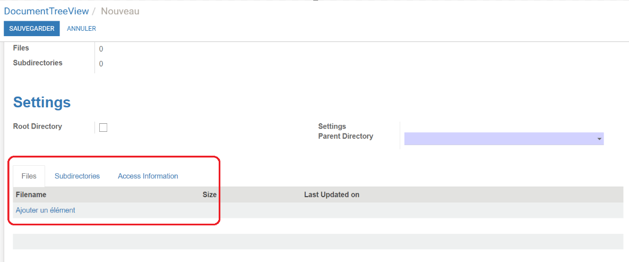Select the Subdirectories count value
The image size is (629, 262).
tap(101, 64)
